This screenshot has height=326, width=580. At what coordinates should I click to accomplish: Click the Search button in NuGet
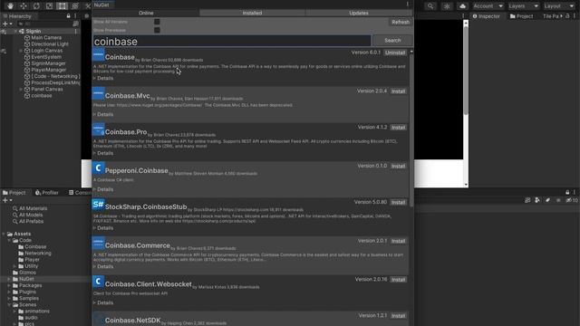click(392, 40)
